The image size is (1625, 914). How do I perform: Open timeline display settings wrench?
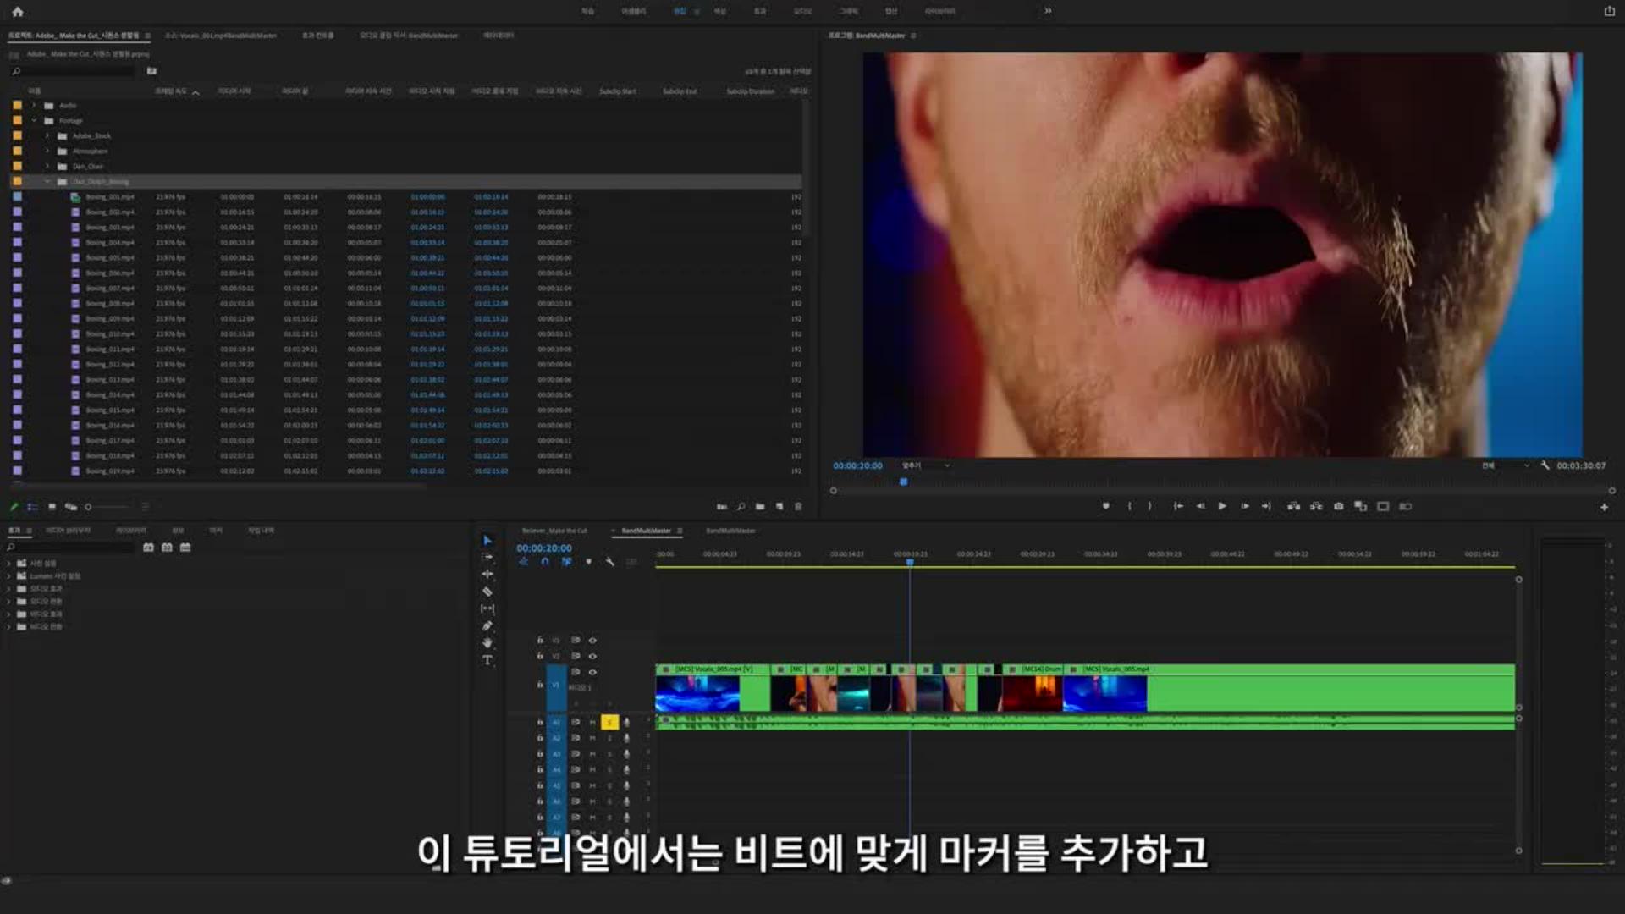(609, 562)
